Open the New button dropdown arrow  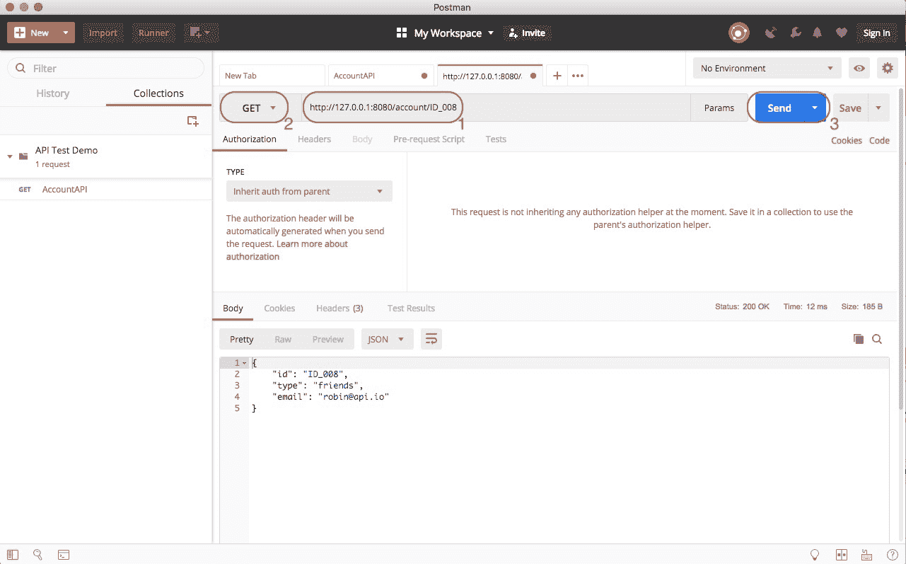(65, 33)
